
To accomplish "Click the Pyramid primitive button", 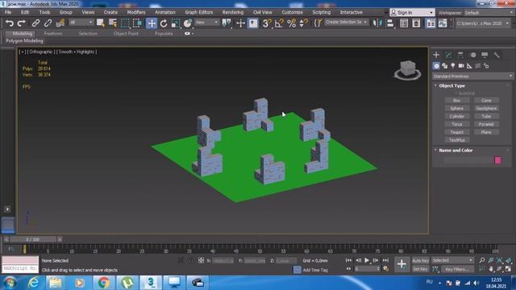I will pos(486,124).
